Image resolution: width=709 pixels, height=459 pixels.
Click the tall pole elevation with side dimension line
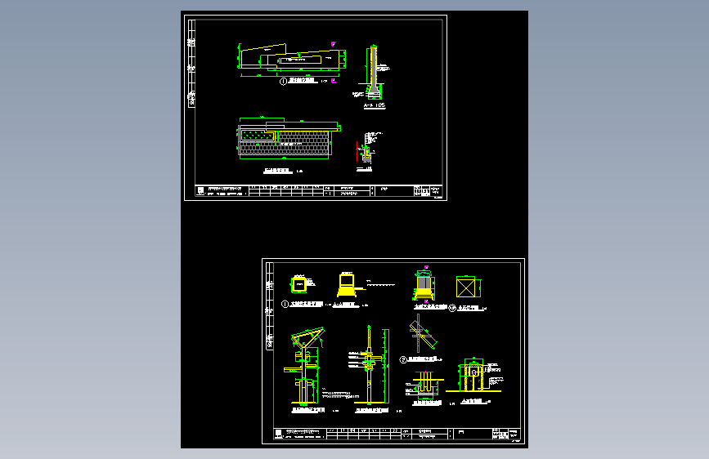370,364
